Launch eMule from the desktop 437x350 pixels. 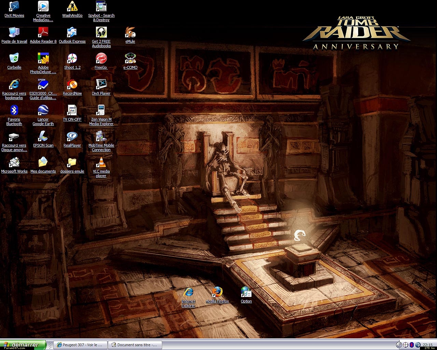(x=130, y=36)
